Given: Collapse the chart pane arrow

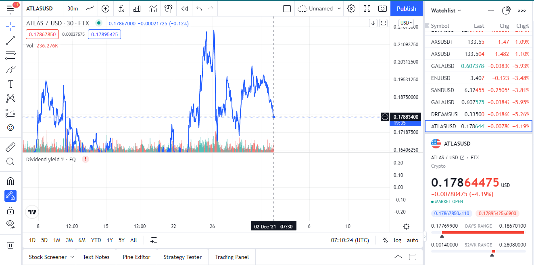Looking at the screenshot, I should pyautogui.click(x=373, y=23).
